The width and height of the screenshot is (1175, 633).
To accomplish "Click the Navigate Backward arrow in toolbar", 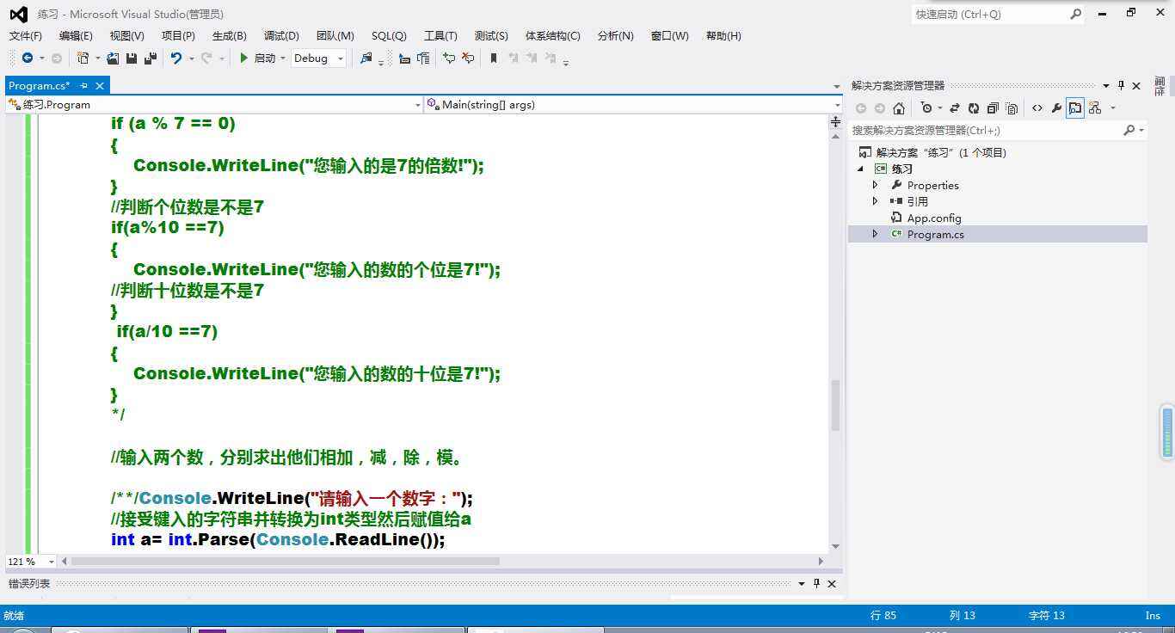I will pos(28,58).
